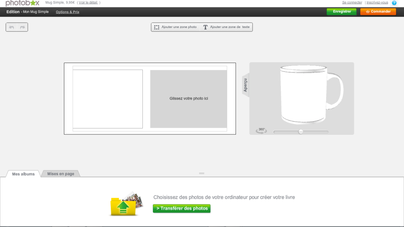Click the Photobox logo
This screenshot has width=404, height=227.
pos(22,3)
